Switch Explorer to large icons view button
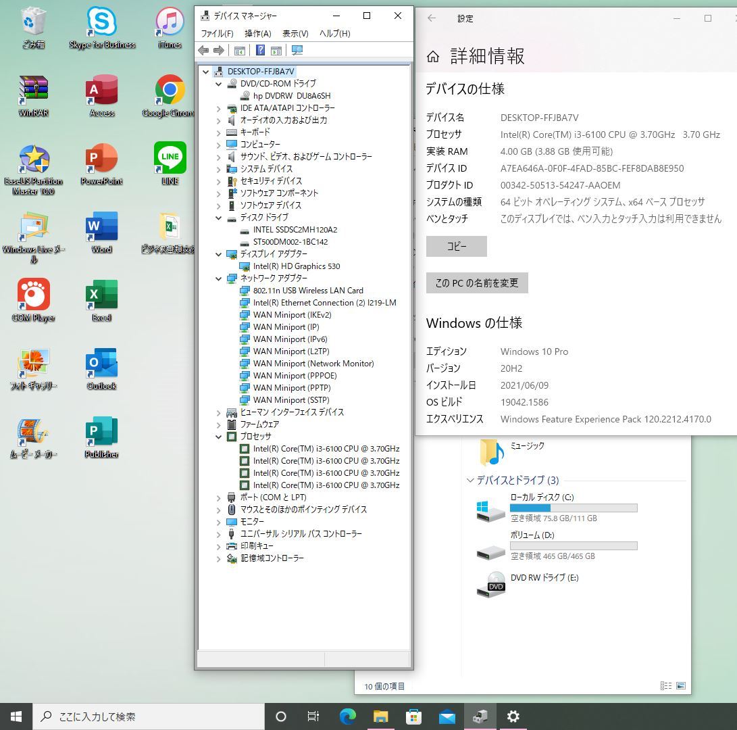Viewport: 737px width, 730px height. click(x=681, y=686)
